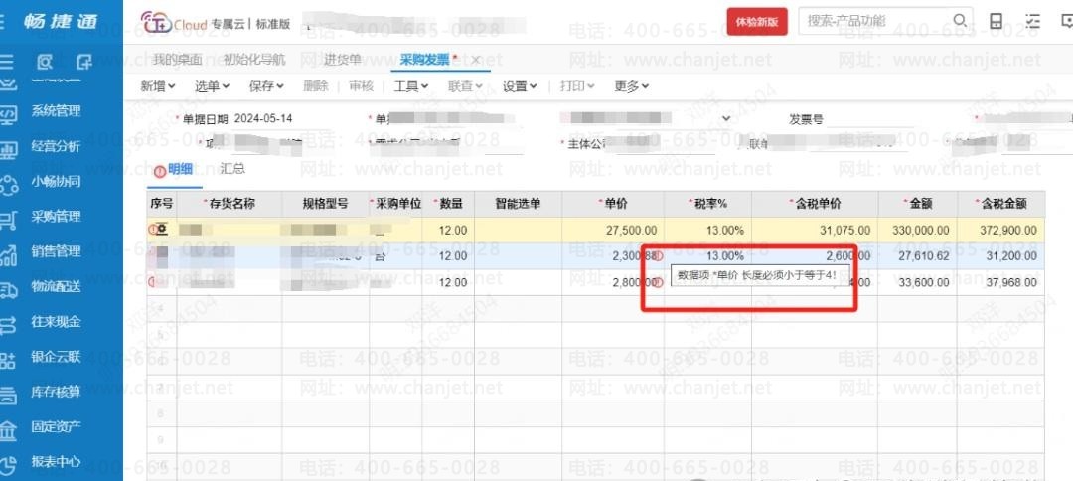Open the 经营分析 chart icon in sidebar

click(8, 148)
